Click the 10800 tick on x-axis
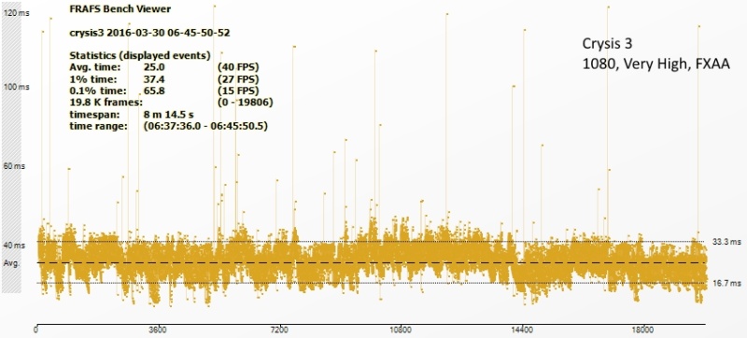This screenshot has width=747, height=338. tap(401, 330)
